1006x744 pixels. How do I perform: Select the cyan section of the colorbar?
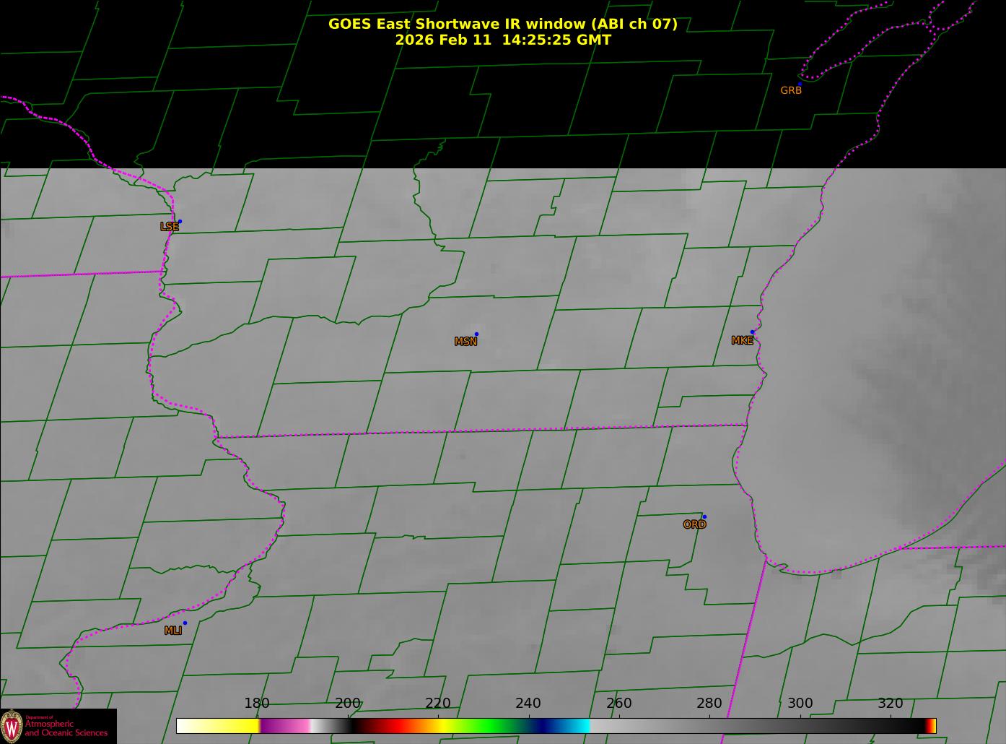pos(577,726)
